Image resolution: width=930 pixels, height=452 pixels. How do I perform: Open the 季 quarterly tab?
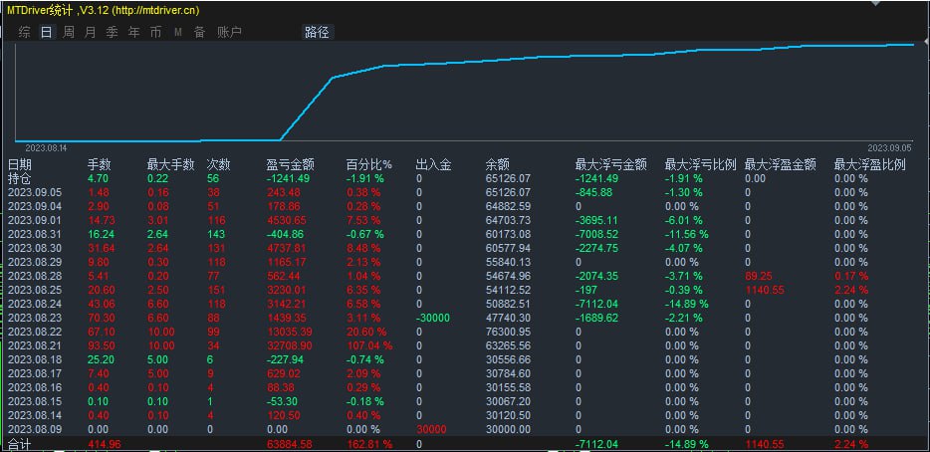[112, 32]
